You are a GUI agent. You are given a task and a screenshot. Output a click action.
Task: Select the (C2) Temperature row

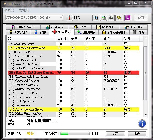pos(74,105)
